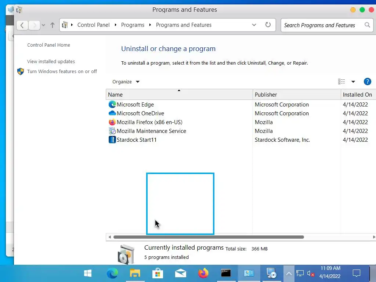
Task: Open Programs breadcrumb
Action: 133,25
